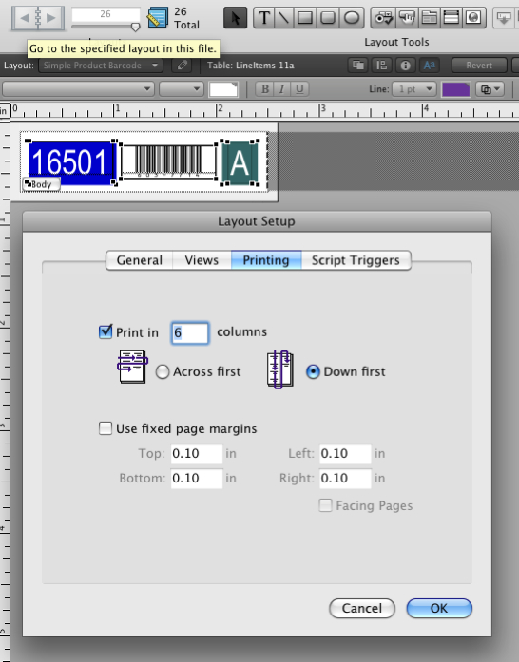Select the Down first radio button
Image resolution: width=519 pixels, height=662 pixels.
313,372
